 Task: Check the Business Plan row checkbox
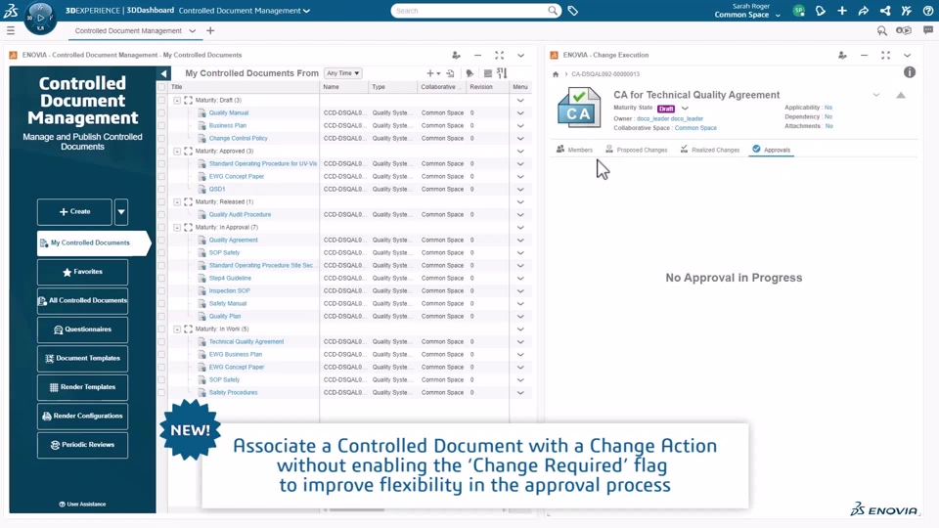click(161, 126)
